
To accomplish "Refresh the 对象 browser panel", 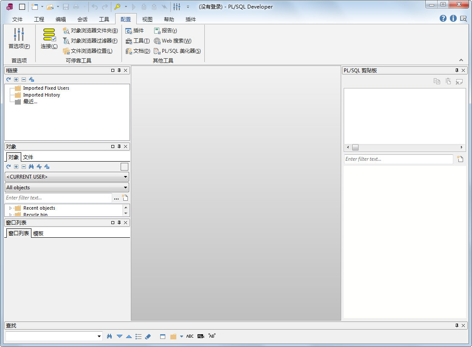I will tap(8, 167).
